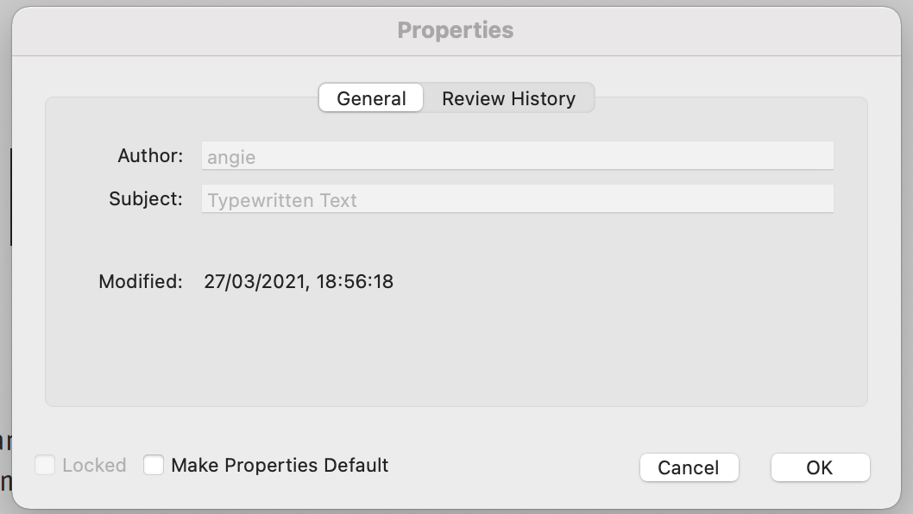Click into the Author field
This screenshot has height=514, width=913.
tap(518, 156)
